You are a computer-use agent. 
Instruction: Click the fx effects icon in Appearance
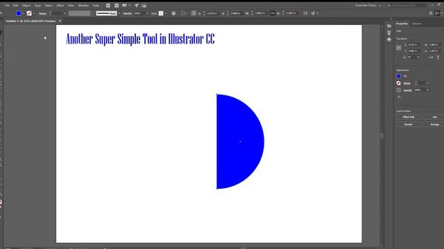(399, 97)
